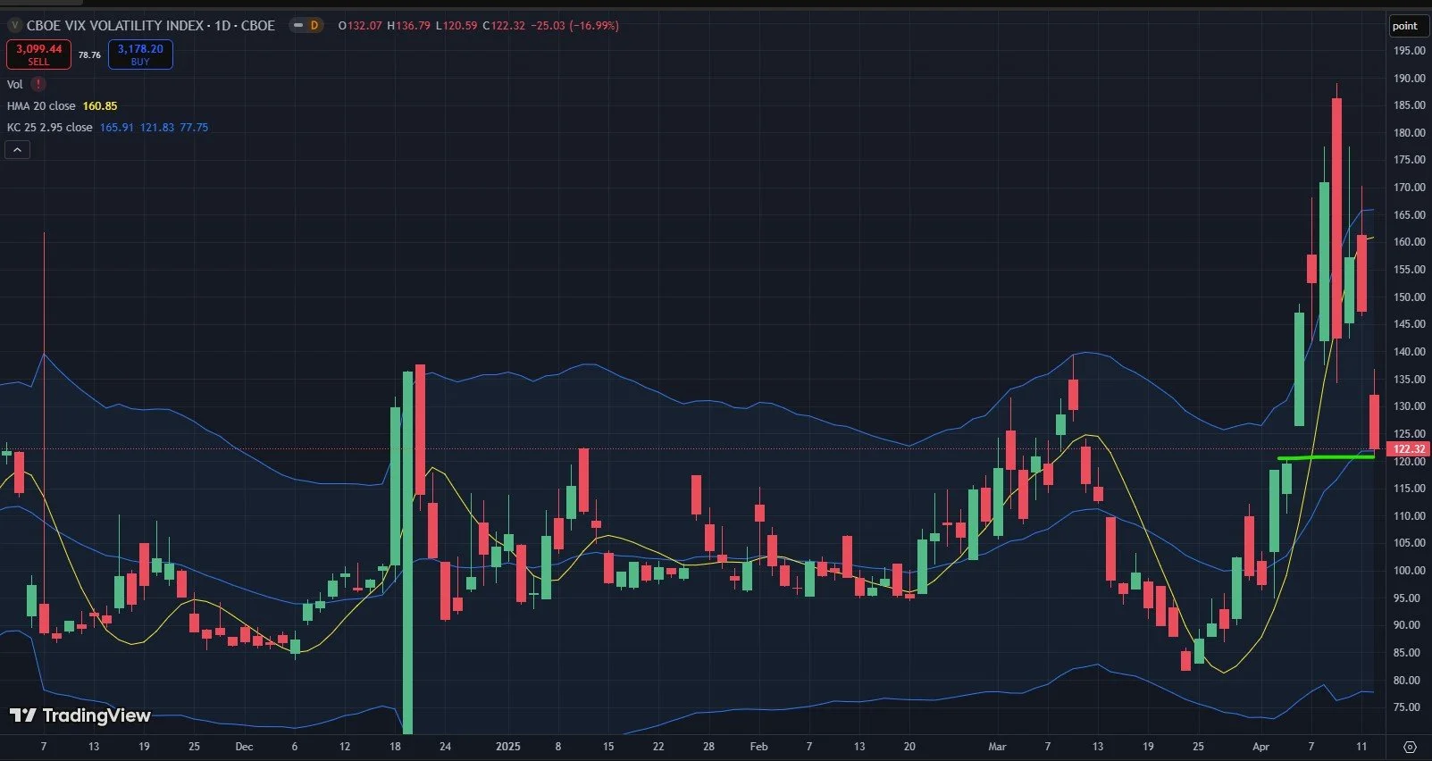Click the Vol indicator error warning icon
Image resolution: width=1432 pixels, height=761 pixels.
click(38, 84)
